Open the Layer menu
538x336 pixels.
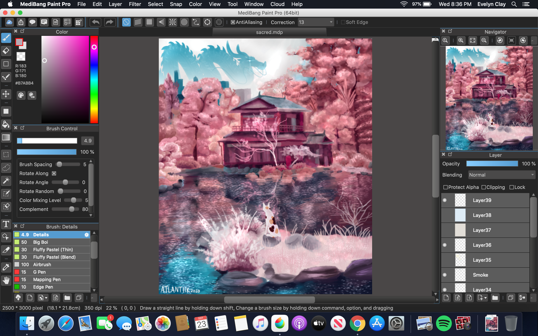click(x=115, y=4)
